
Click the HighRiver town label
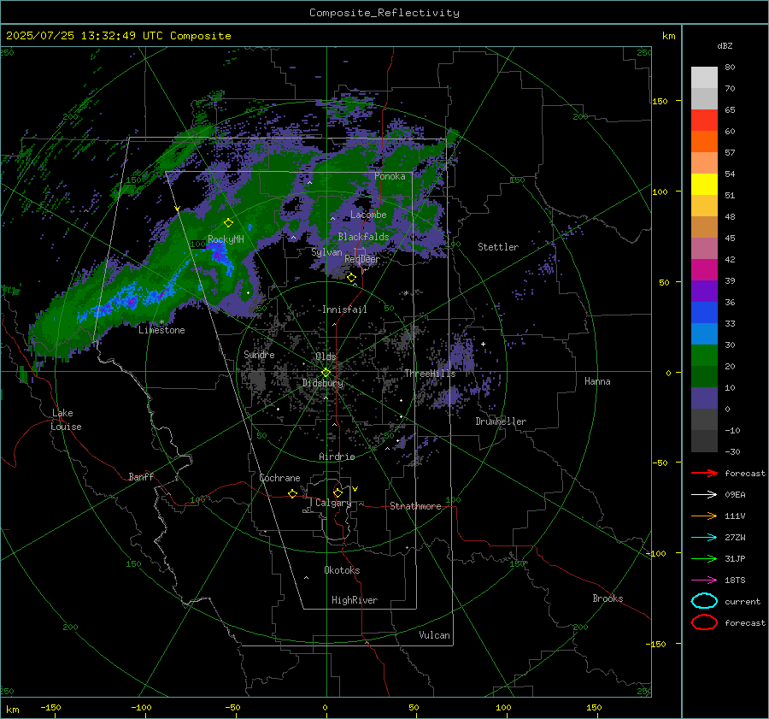(355, 600)
